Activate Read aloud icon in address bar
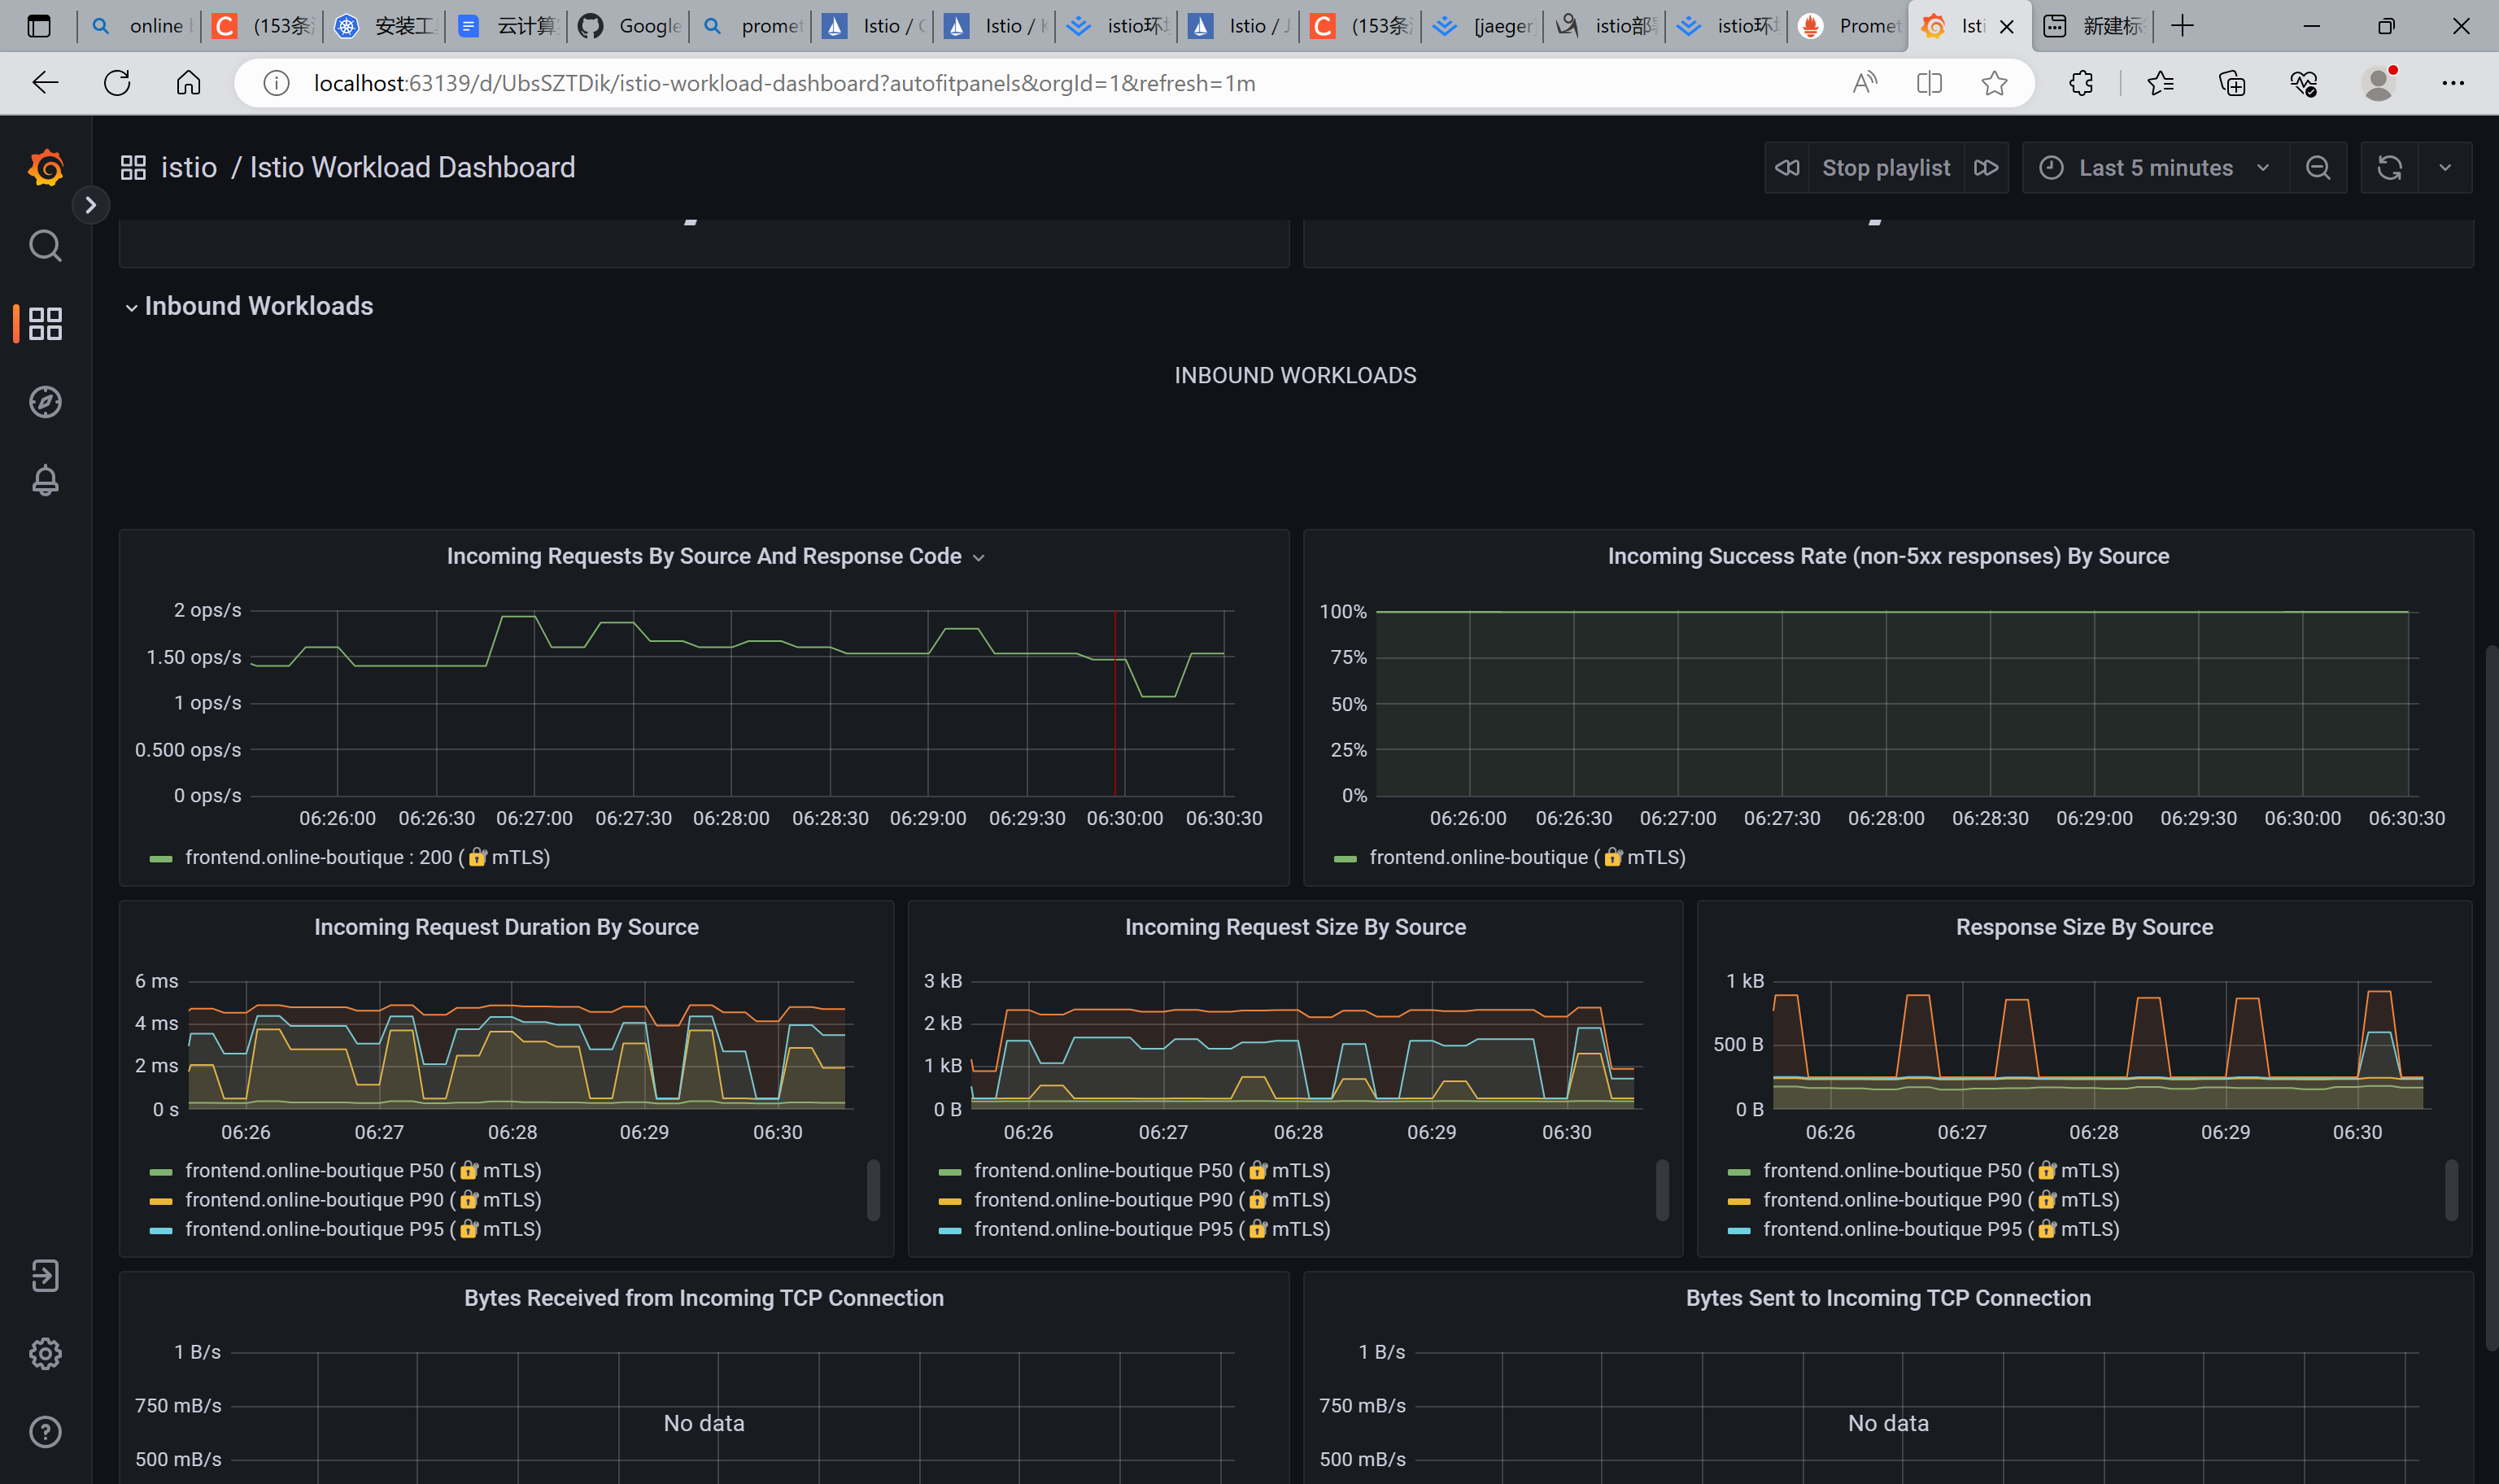 (1864, 83)
